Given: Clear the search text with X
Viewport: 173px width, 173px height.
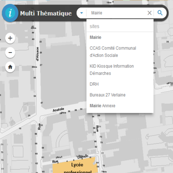Looking at the screenshot, I should pyautogui.click(x=149, y=13).
